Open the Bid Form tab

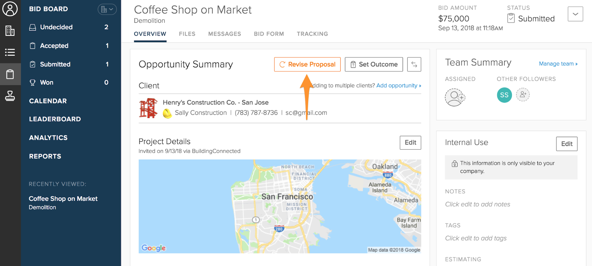(x=269, y=34)
